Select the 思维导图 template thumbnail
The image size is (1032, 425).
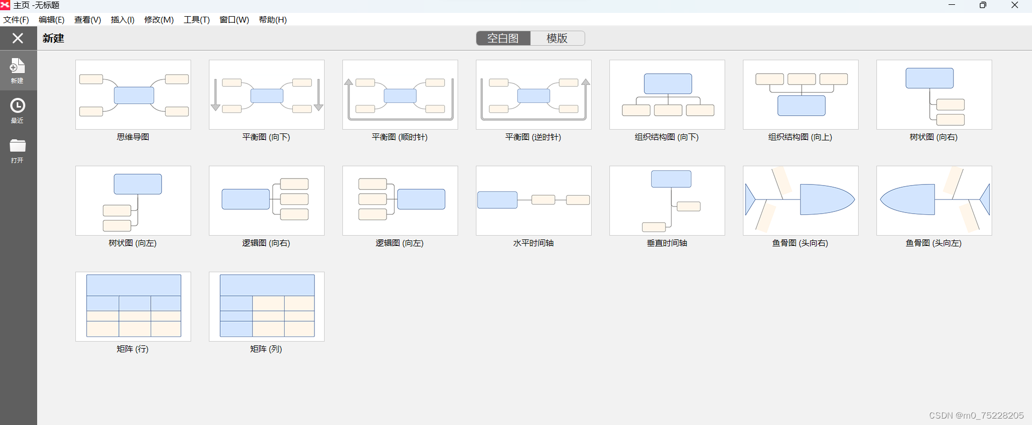pyautogui.click(x=133, y=95)
